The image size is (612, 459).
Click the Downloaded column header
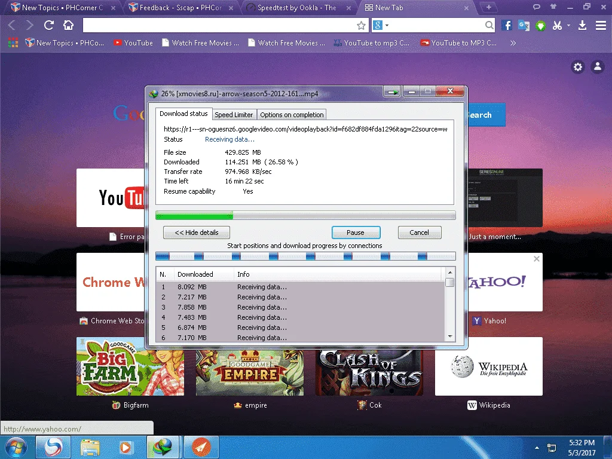[x=203, y=274]
